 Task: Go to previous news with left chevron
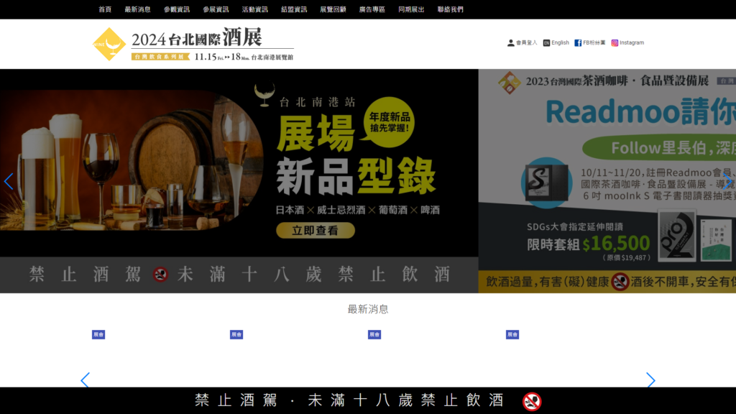pos(85,380)
